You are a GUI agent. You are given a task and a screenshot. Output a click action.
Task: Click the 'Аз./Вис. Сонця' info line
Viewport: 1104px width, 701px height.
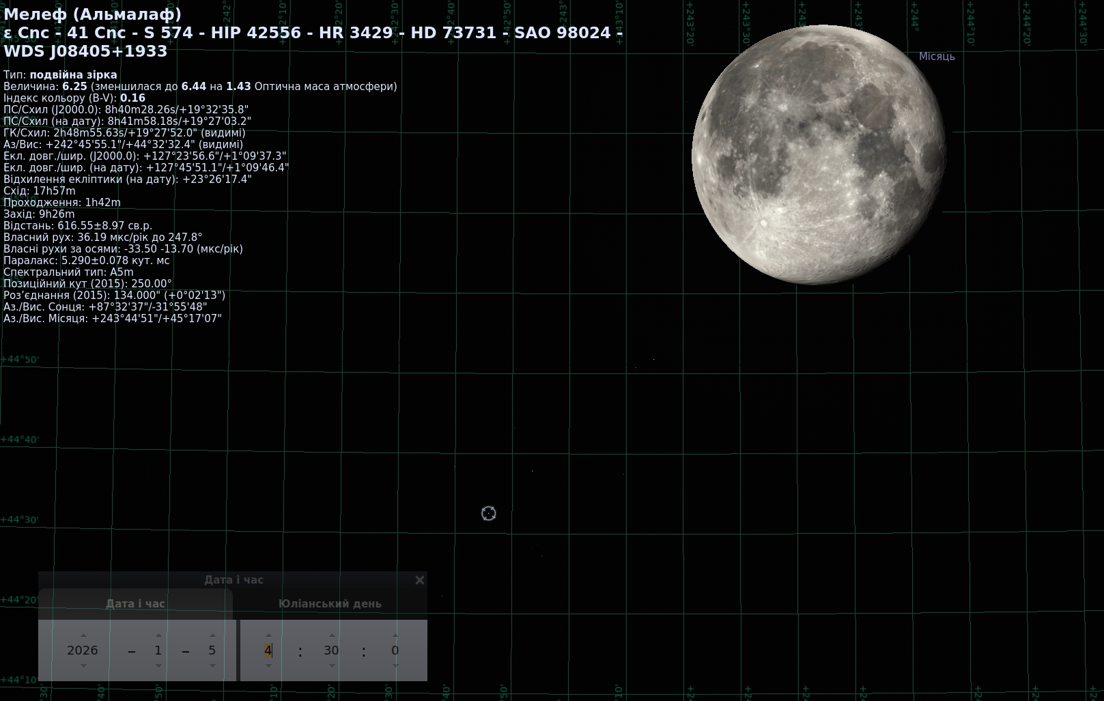pyautogui.click(x=105, y=307)
